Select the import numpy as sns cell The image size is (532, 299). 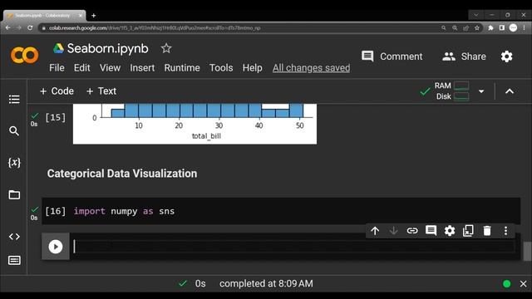click(281, 211)
